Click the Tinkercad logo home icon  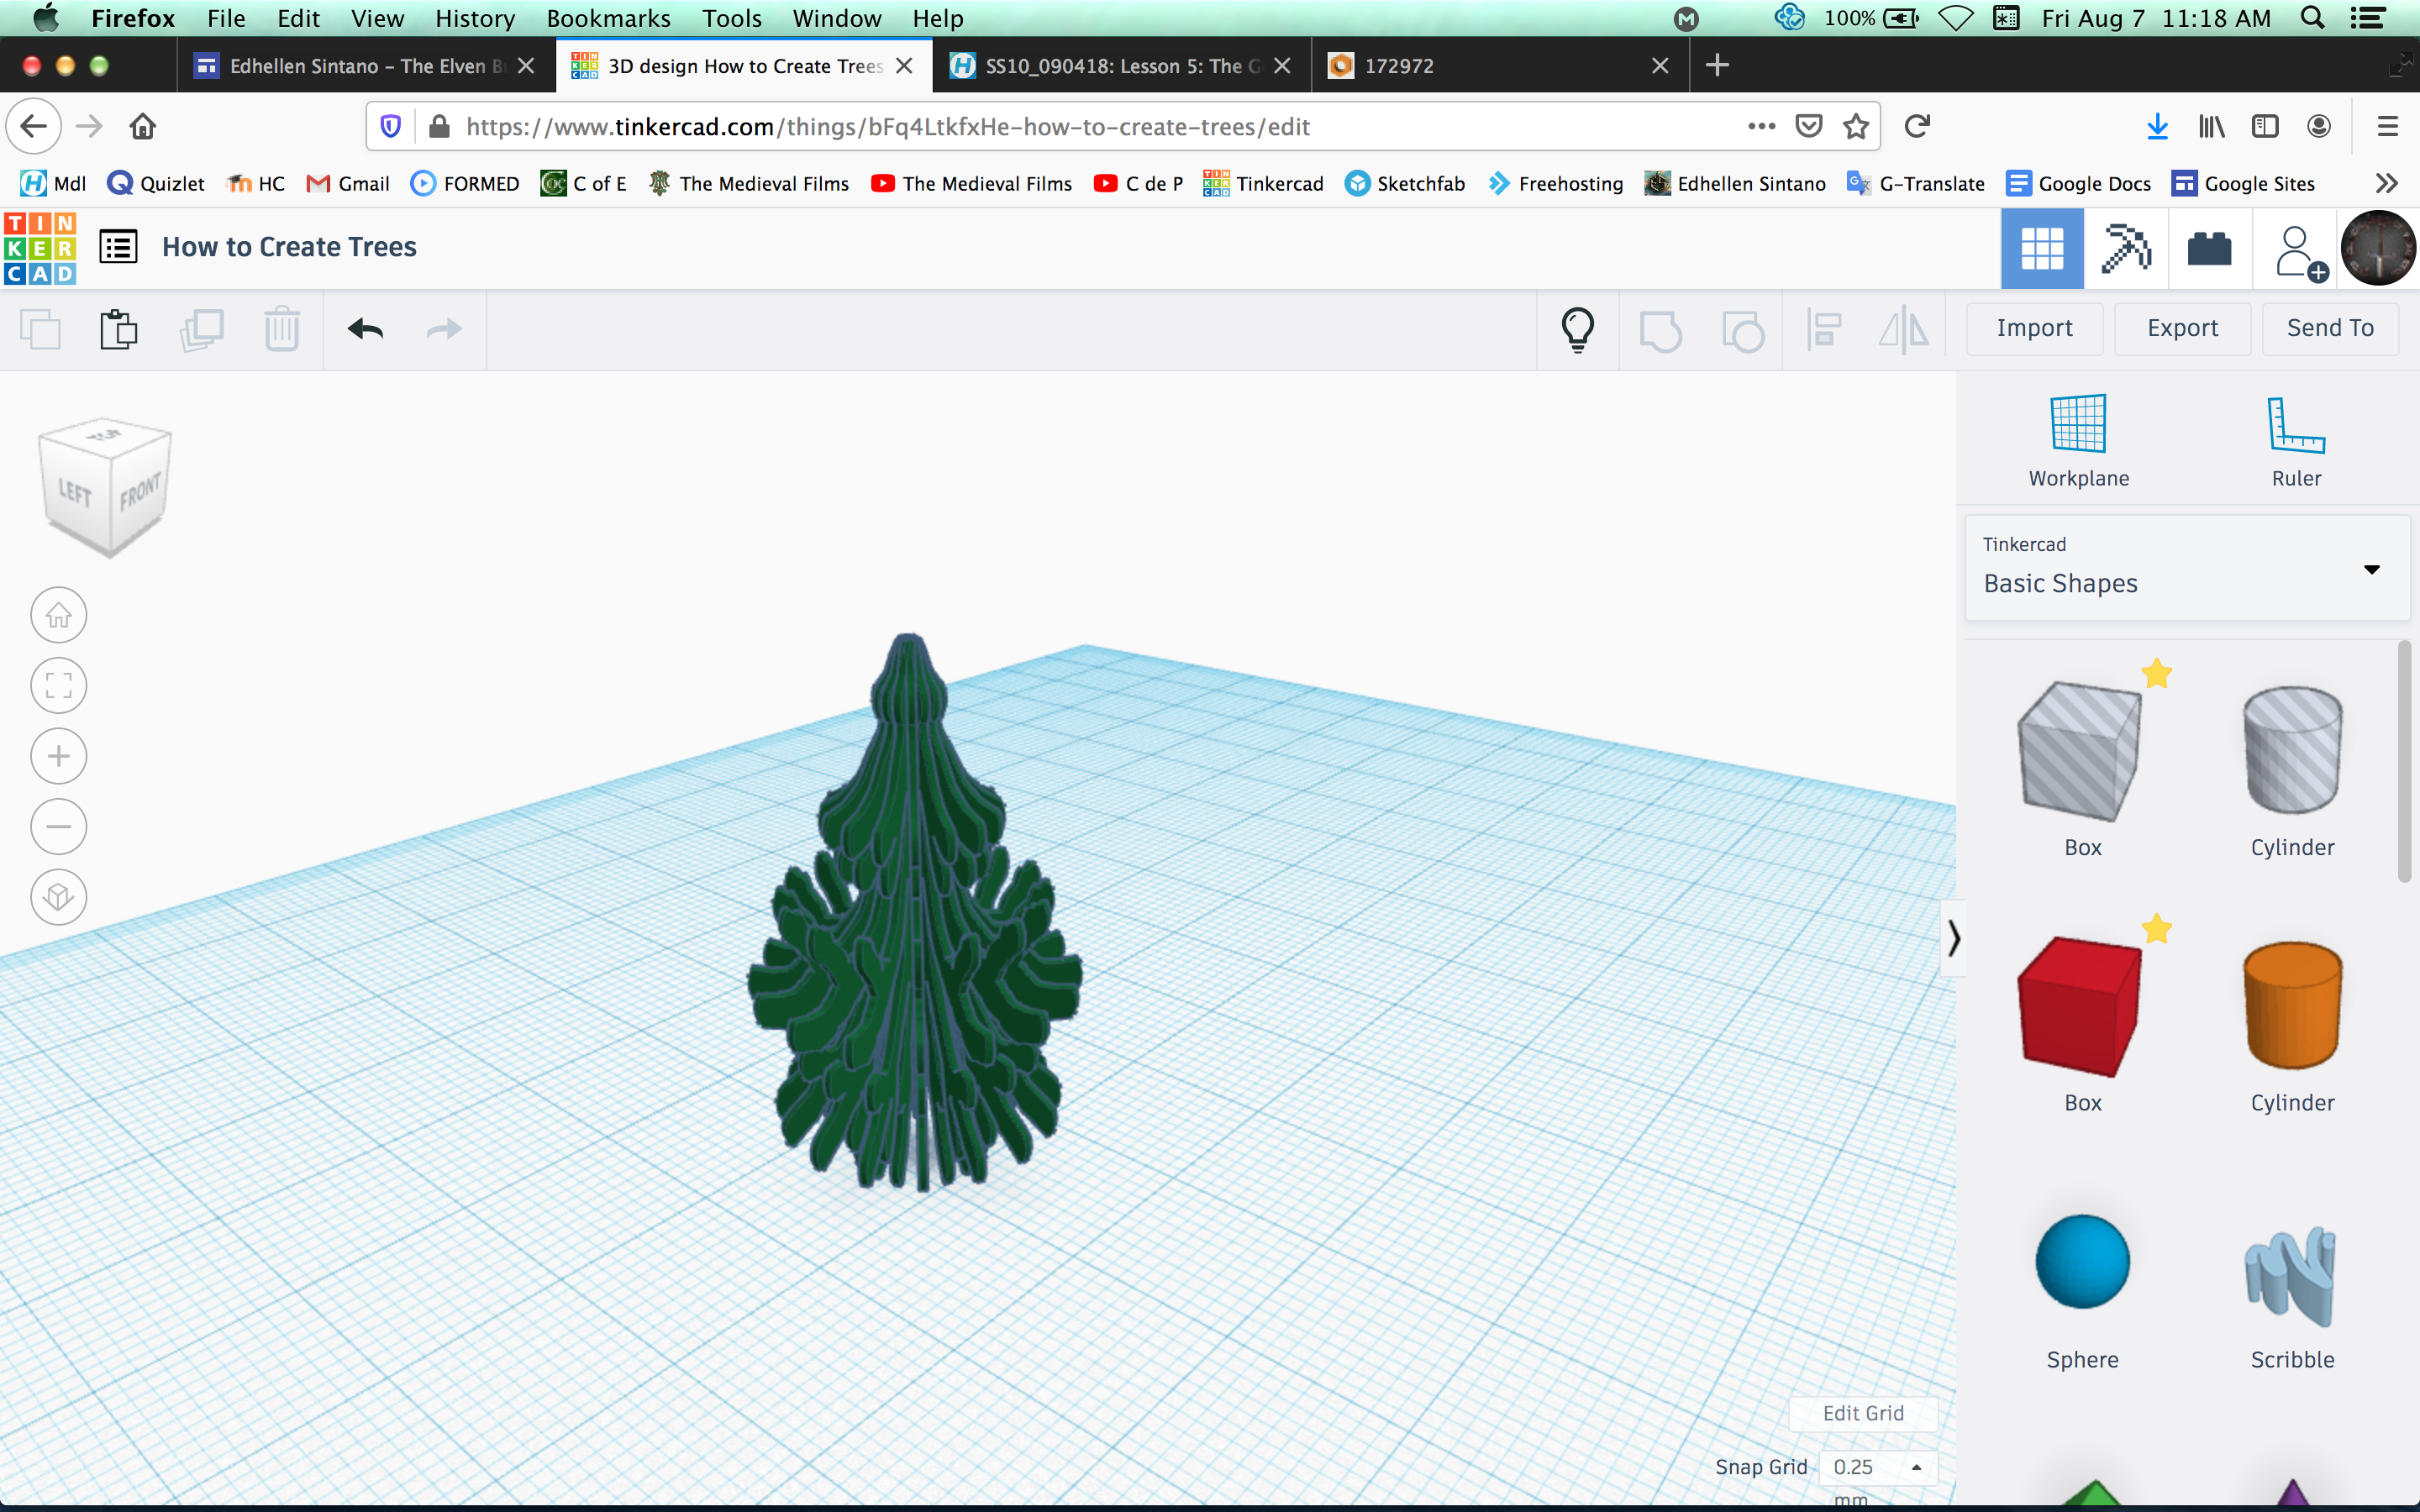40,248
